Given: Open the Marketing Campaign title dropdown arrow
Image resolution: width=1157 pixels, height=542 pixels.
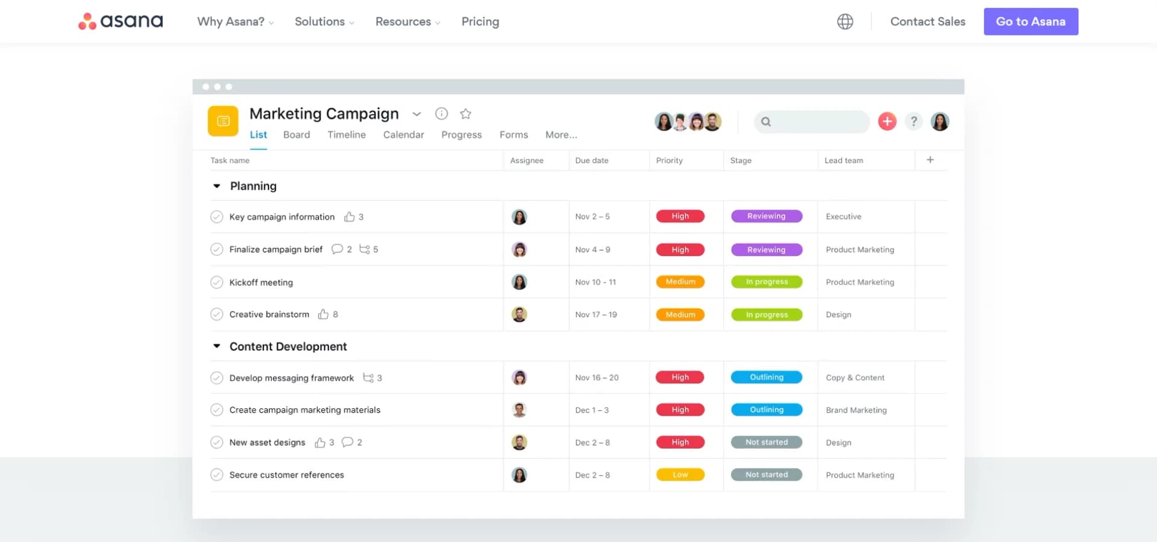Looking at the screenshot, I should tap(416, 114).
